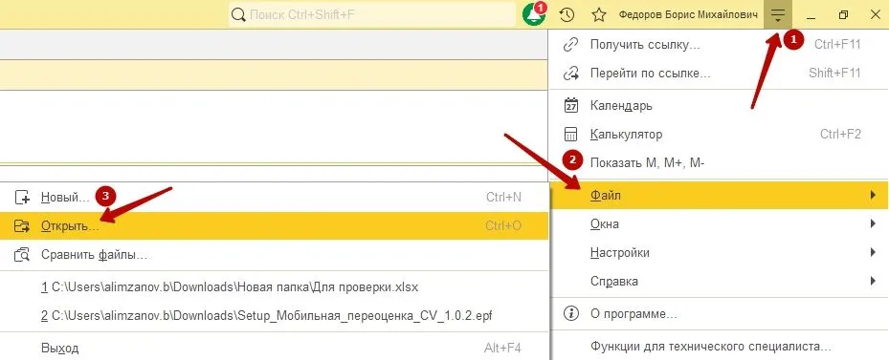Image resolution: width=889 pixels, height=360 pixels.
Task: Open the history clock icon
Action: point(567,14)
